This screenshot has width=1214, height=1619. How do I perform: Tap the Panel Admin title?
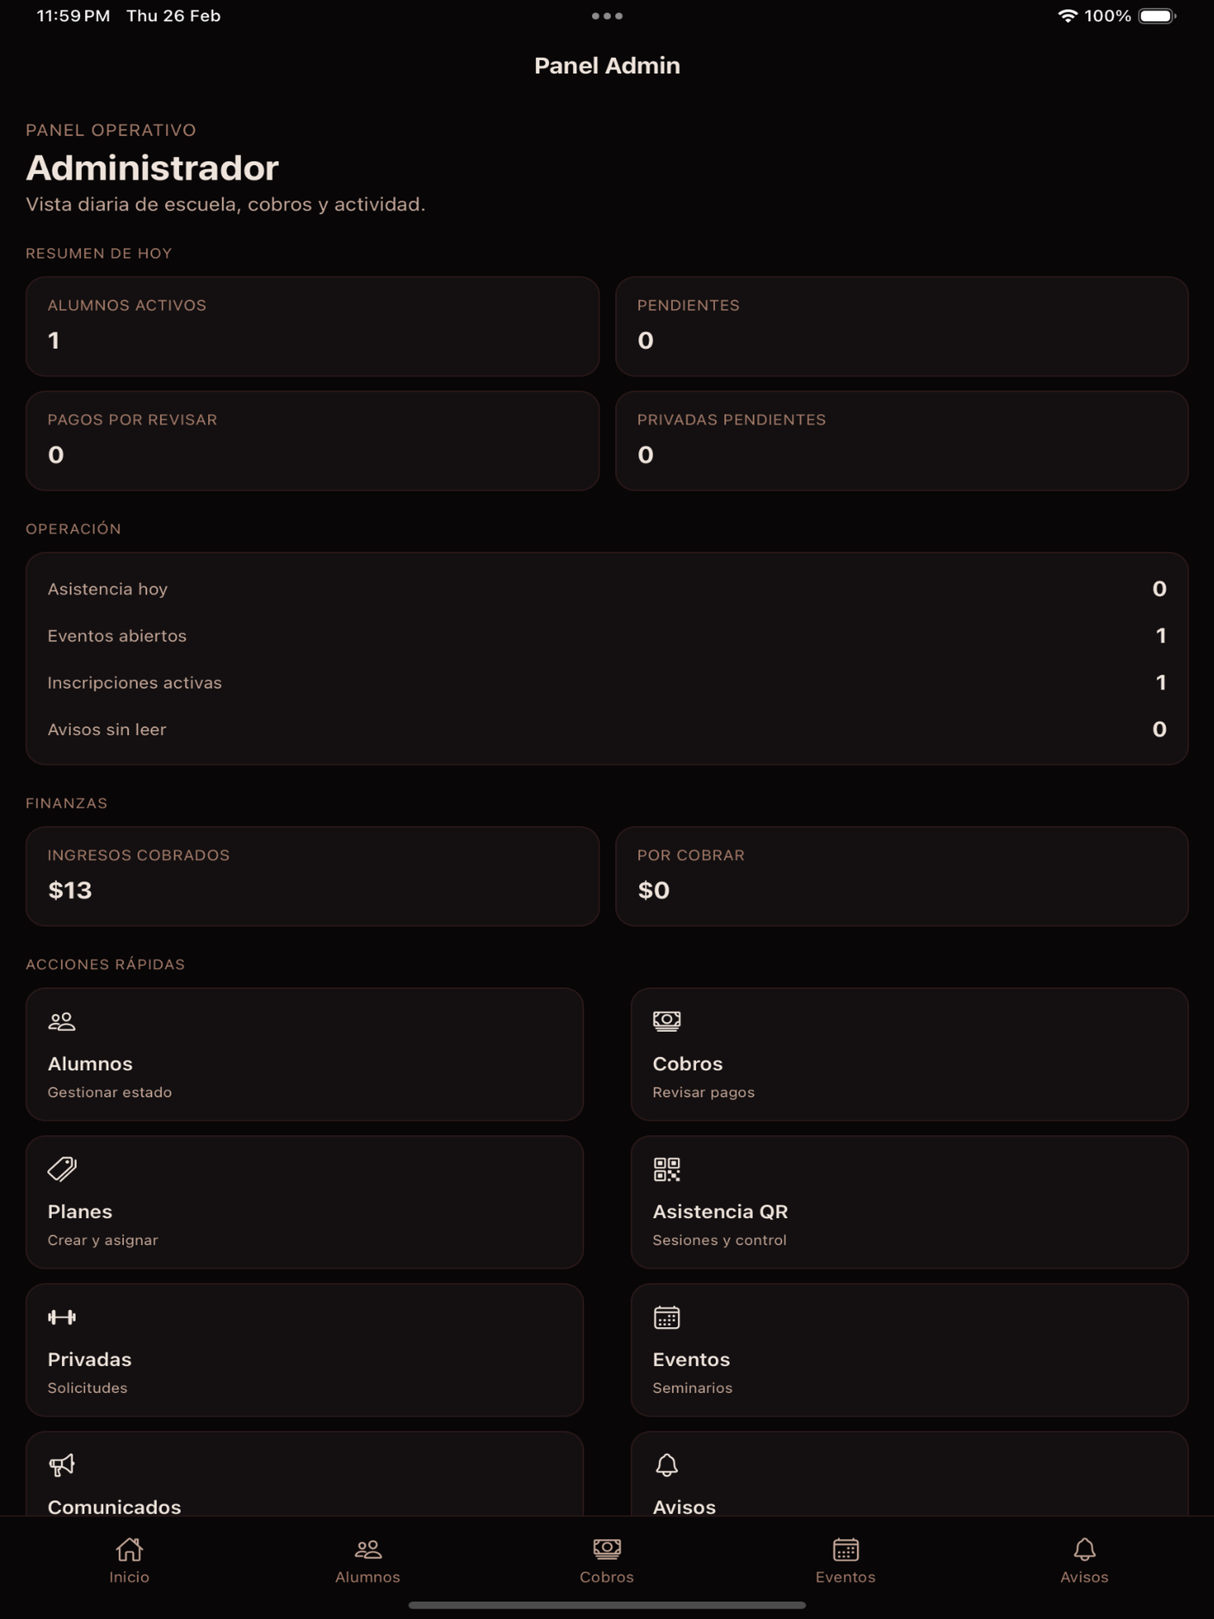click(x=606, y=65)
